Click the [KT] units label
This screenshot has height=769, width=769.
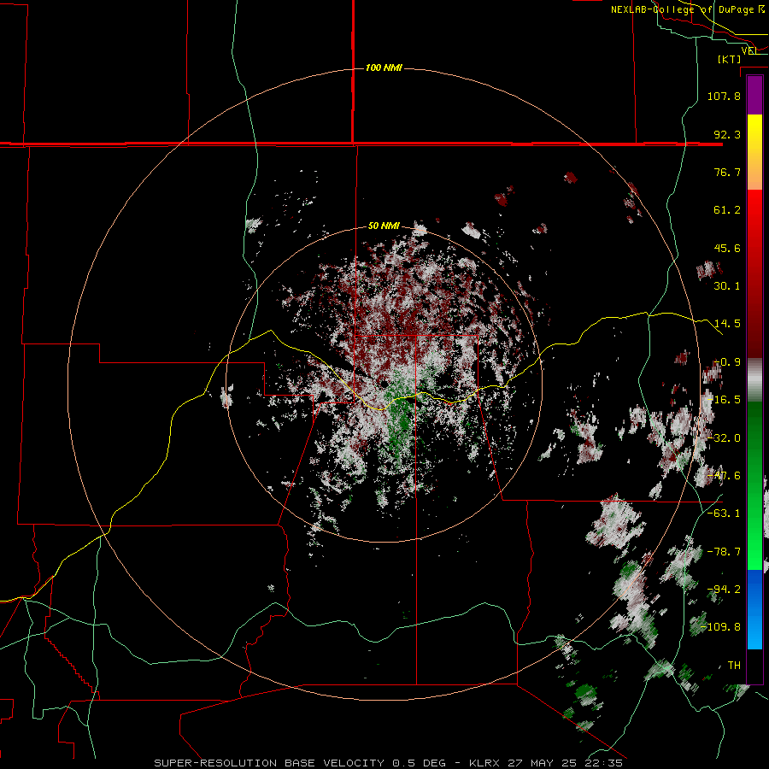pyautogui.click(x=730, y=59)
